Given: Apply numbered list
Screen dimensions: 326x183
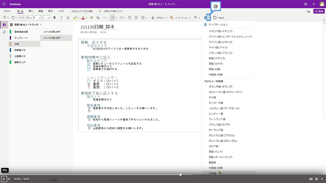Looking at the screenshot, I should (x=121, y=18).
